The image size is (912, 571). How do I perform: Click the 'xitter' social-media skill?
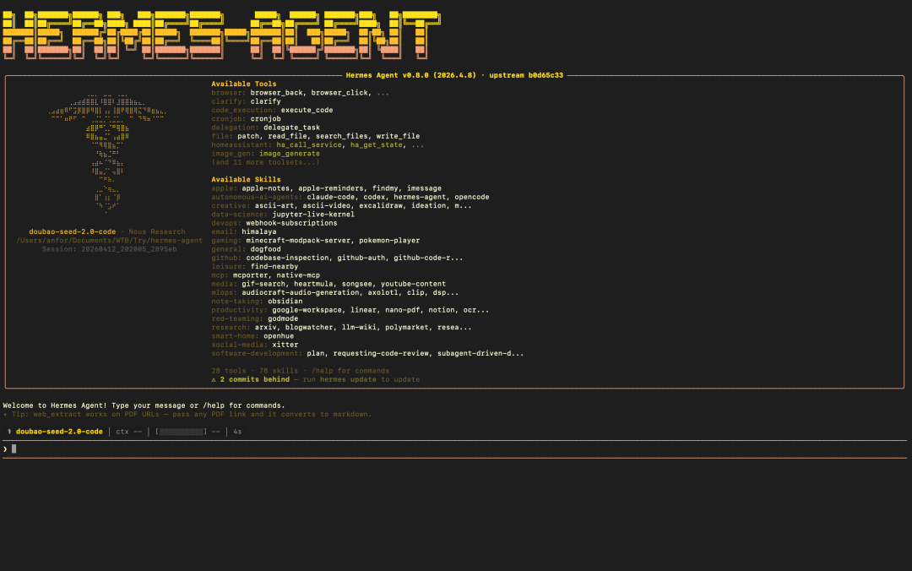click(285, 345)
